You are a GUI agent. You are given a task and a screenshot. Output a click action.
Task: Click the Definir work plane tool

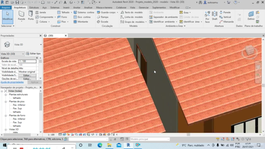pyautogui.click(x=251, y=16)
